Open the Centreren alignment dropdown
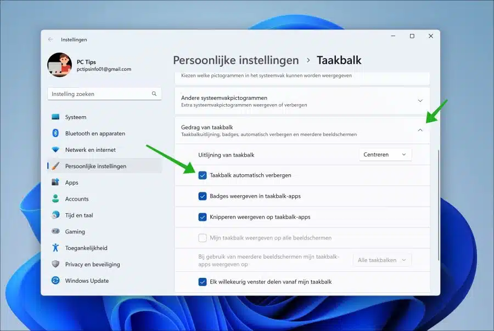 pos(385,155)
